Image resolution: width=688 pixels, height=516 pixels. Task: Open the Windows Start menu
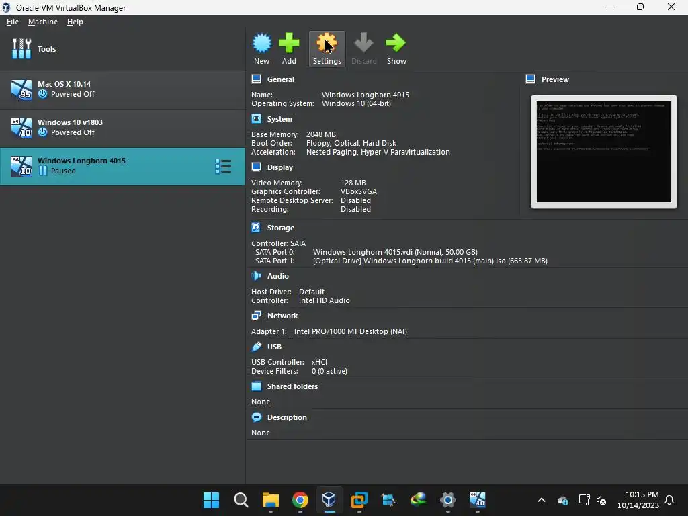[x=211, y=500]
